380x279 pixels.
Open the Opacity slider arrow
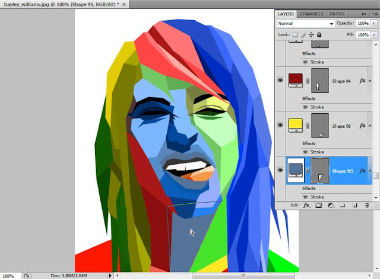(x=374, y=23)
